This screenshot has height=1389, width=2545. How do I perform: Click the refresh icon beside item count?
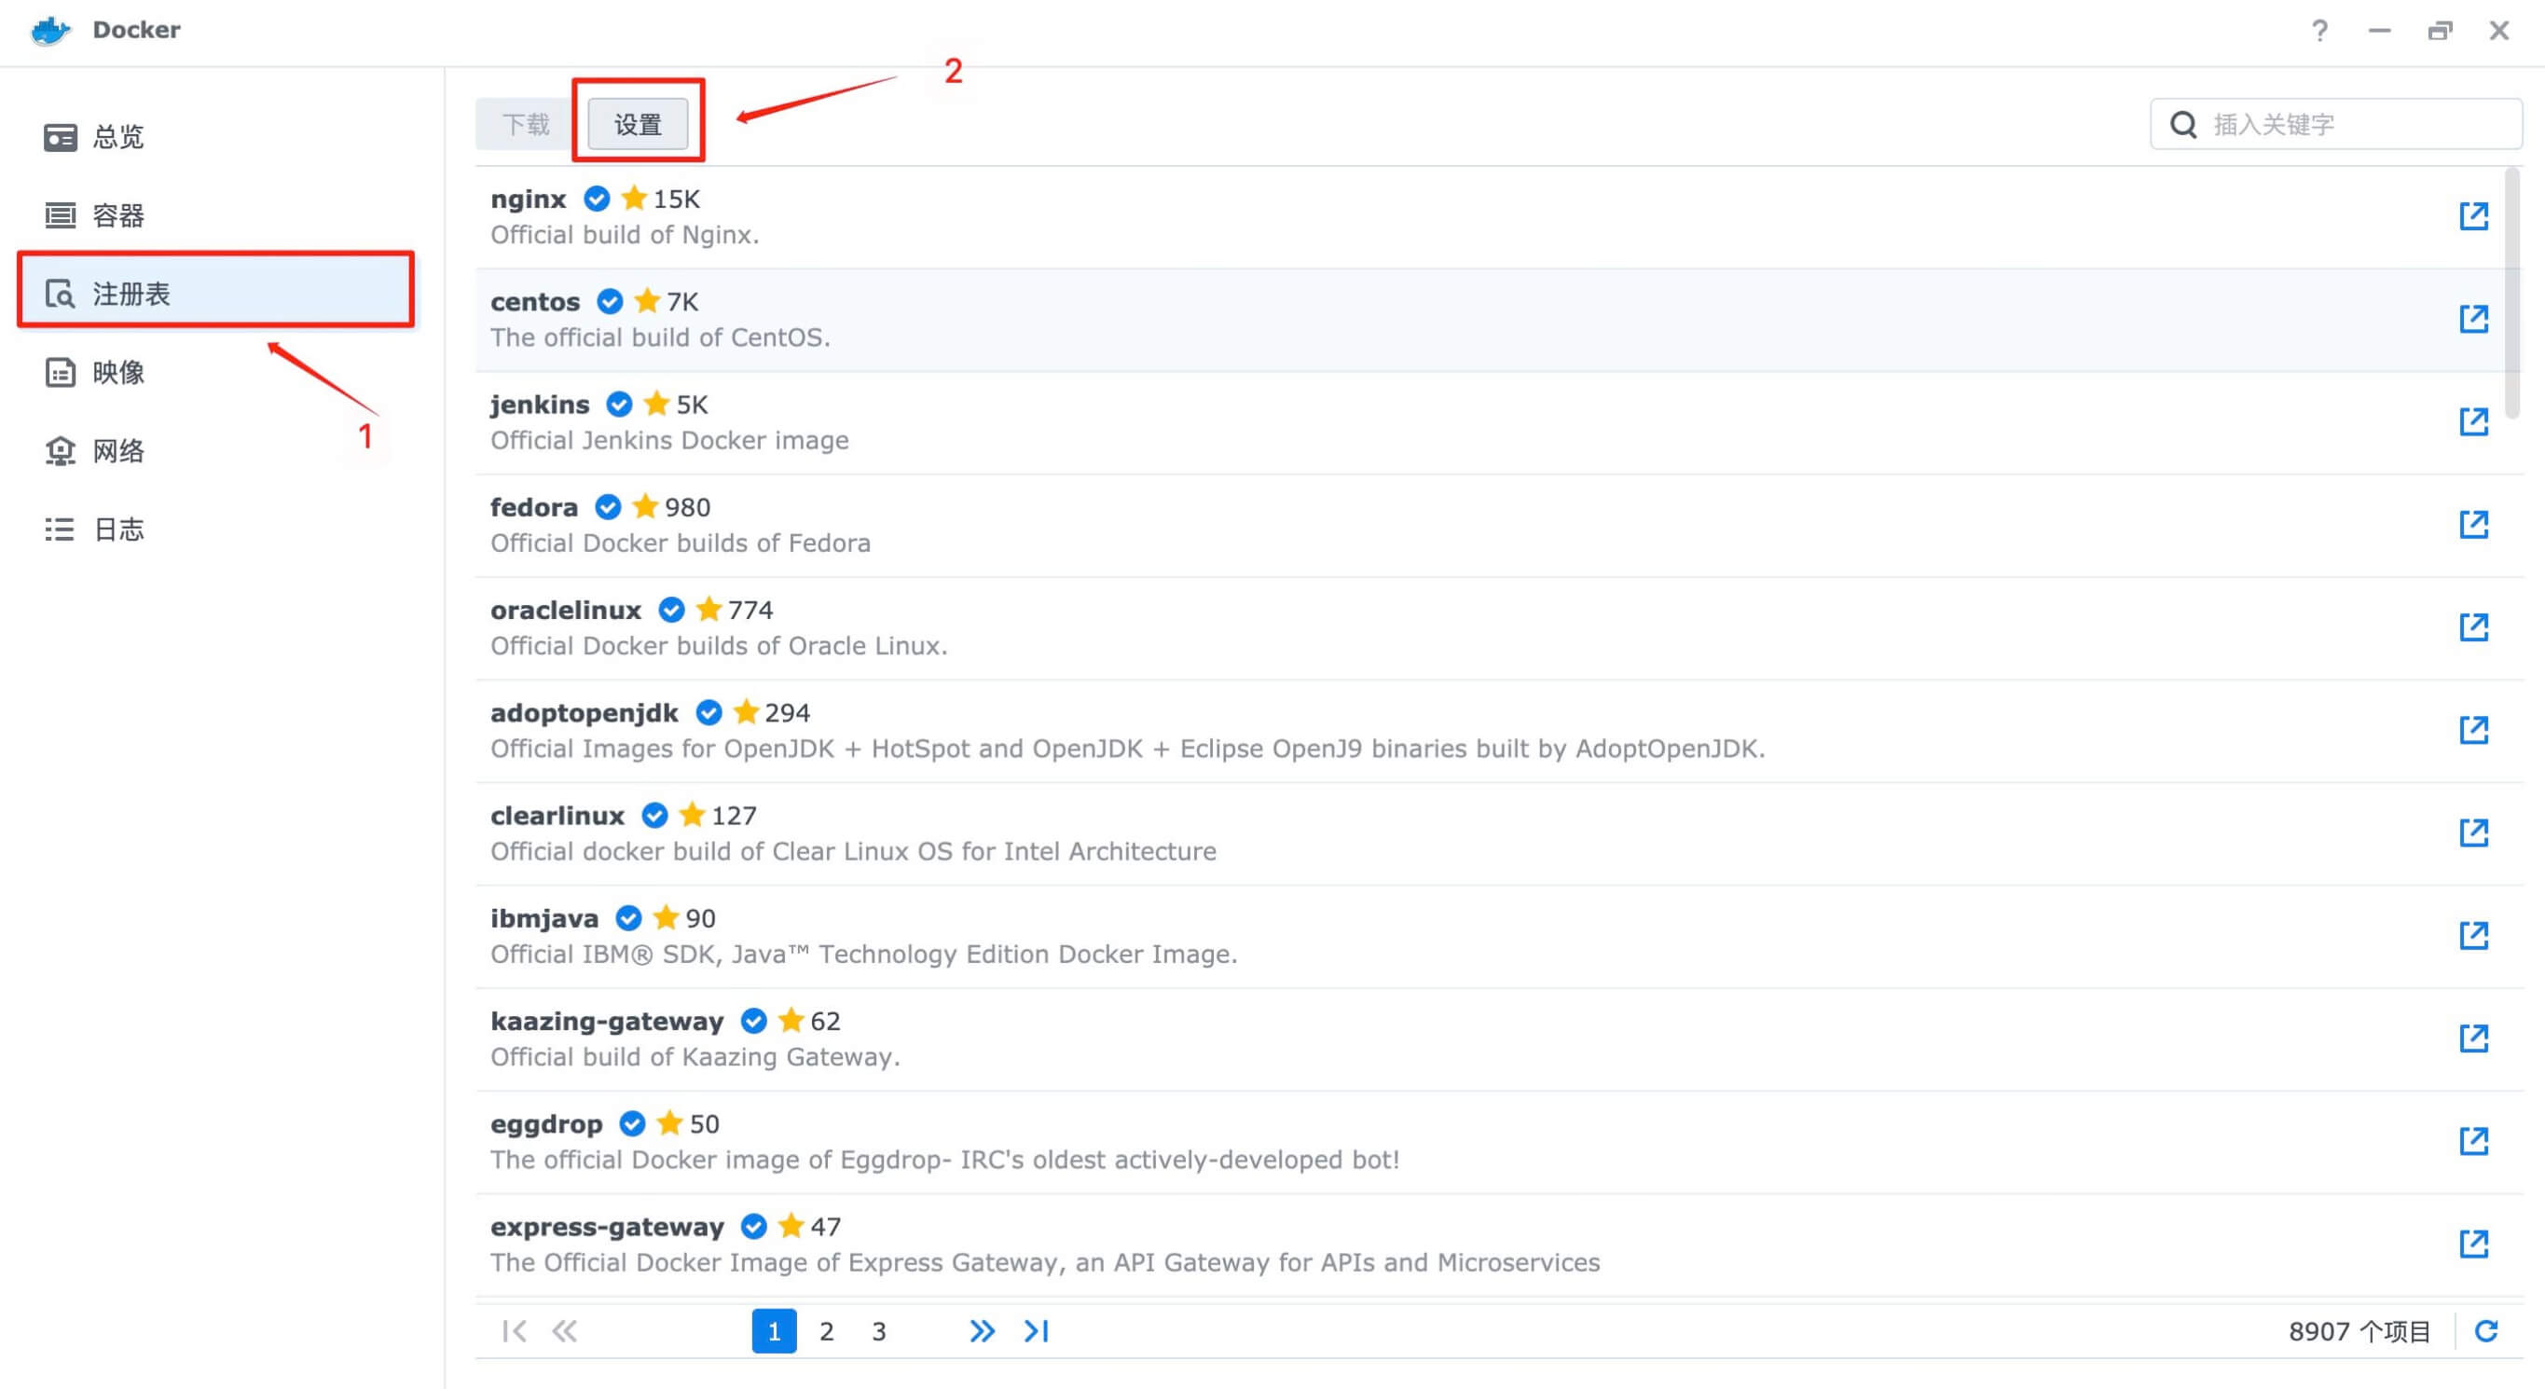2485,1332
